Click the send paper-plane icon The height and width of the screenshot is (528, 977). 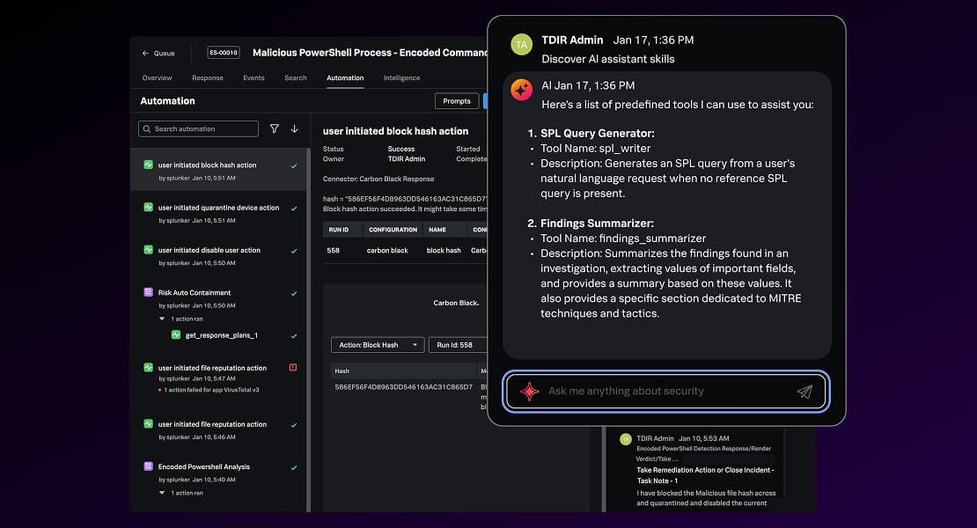pyautogui.click(x=804, y=392)
